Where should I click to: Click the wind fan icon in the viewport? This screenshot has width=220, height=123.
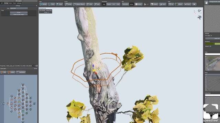click(x=199, y=17)
